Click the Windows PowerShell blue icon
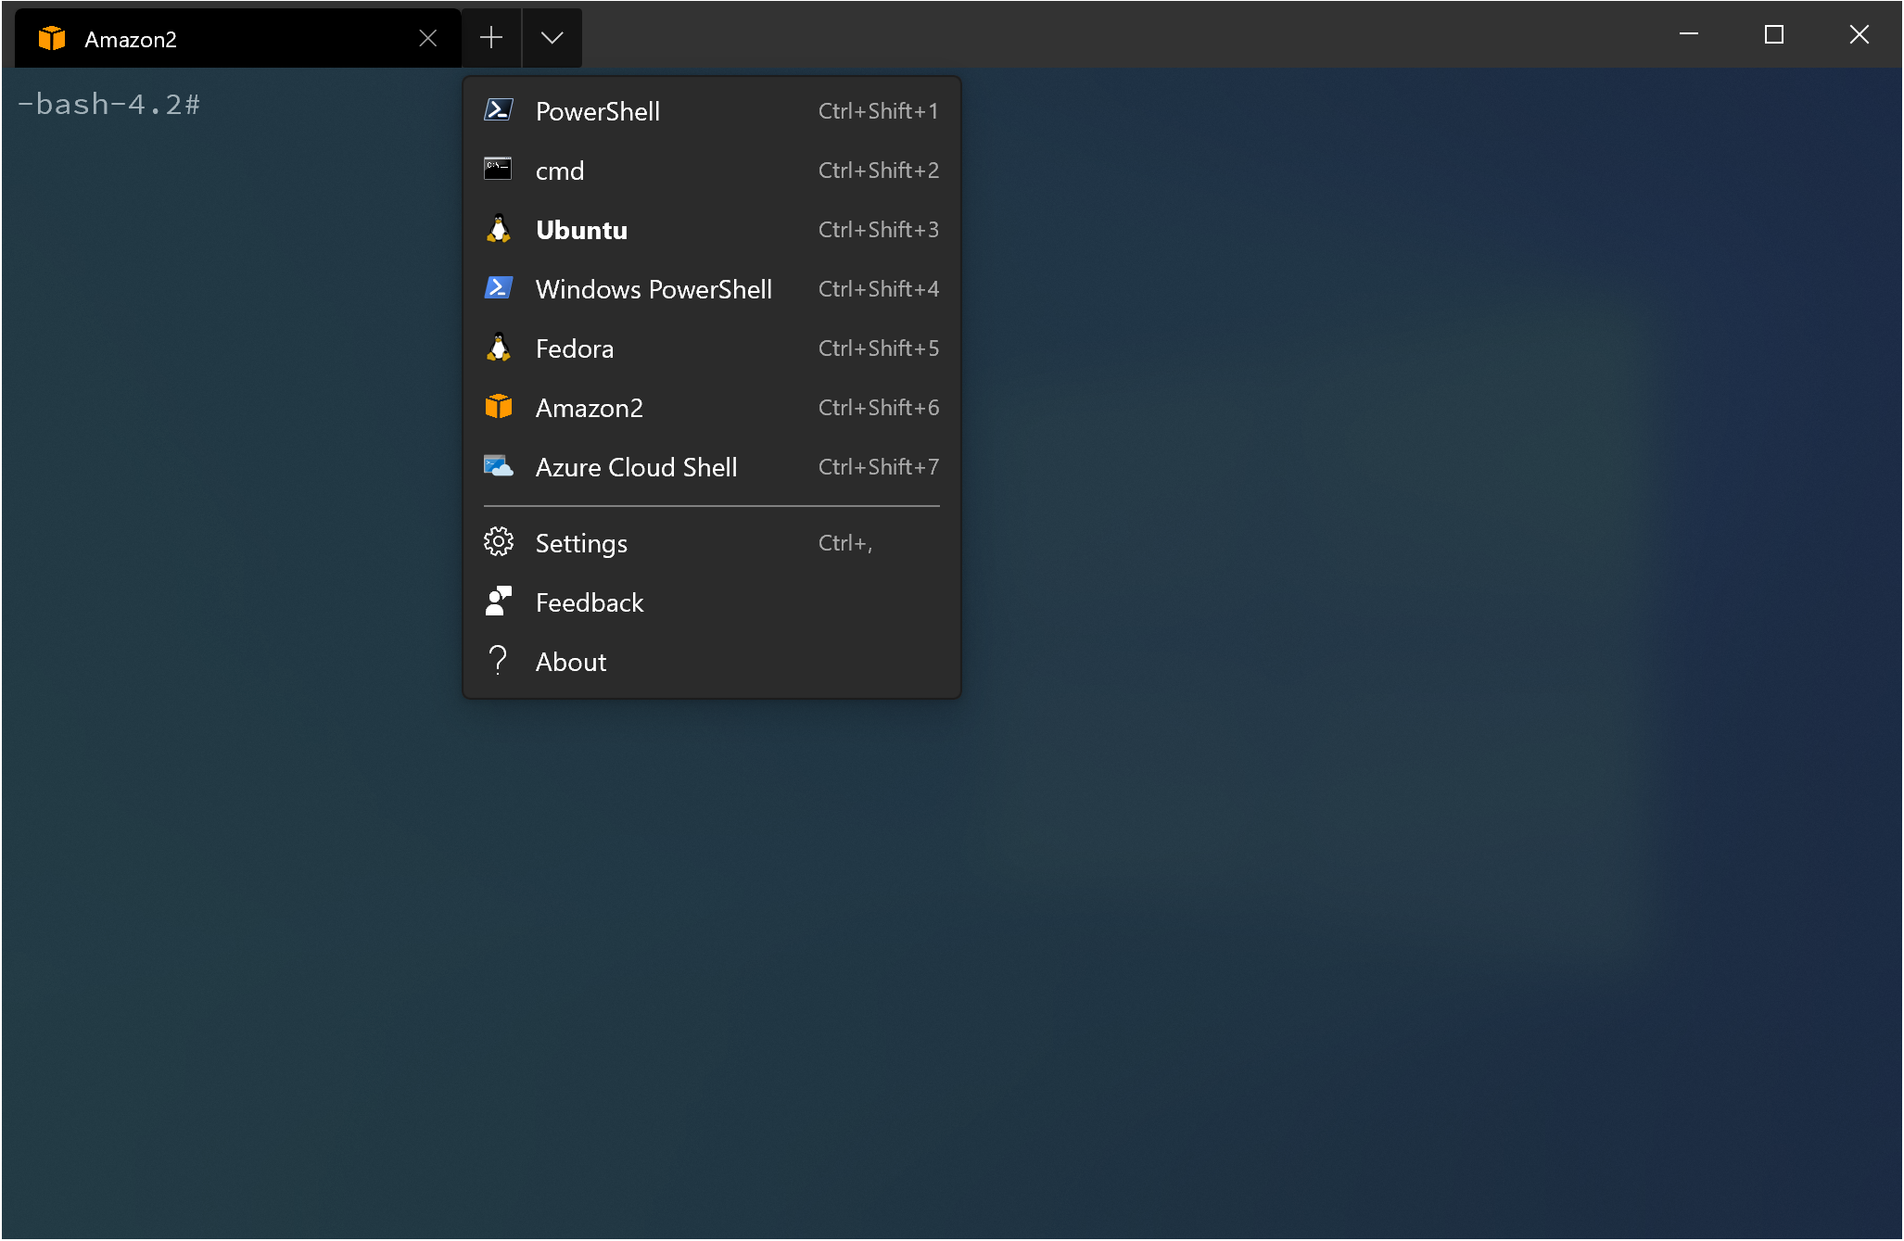Screen dimensions: 1904x1241 coord(498,288)
